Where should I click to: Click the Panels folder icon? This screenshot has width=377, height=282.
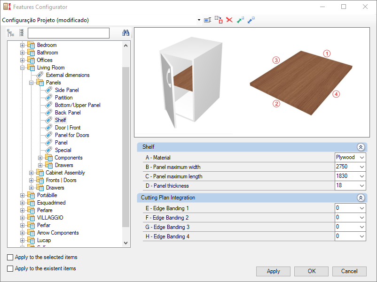pyautogui.click(x=40, y=83)
